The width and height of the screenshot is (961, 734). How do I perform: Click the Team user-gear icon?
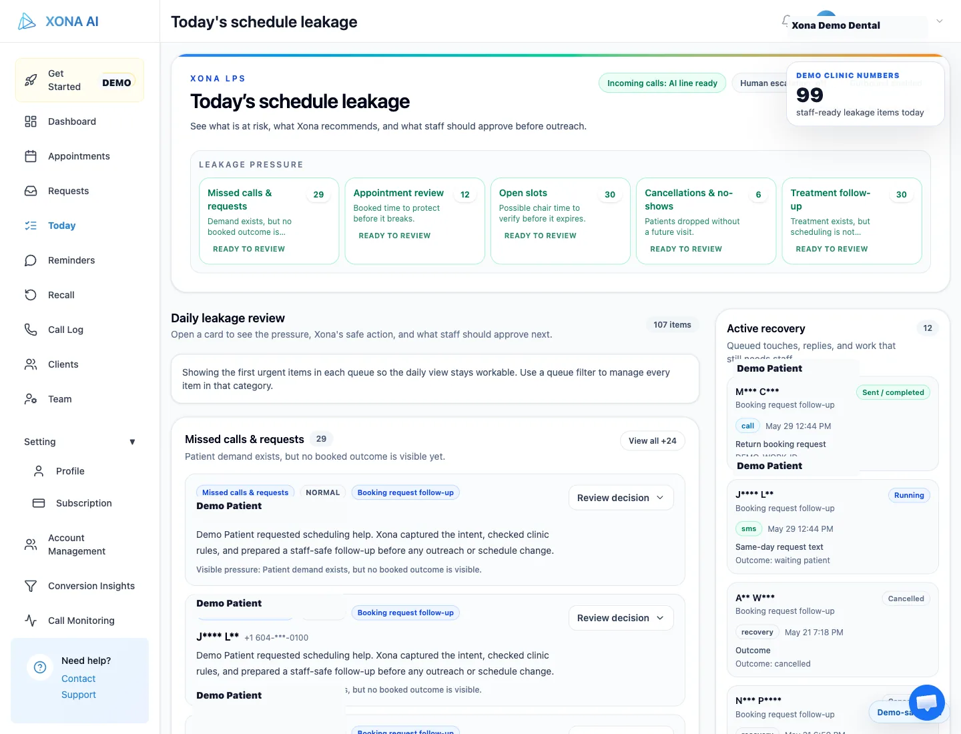click(31, 399)
